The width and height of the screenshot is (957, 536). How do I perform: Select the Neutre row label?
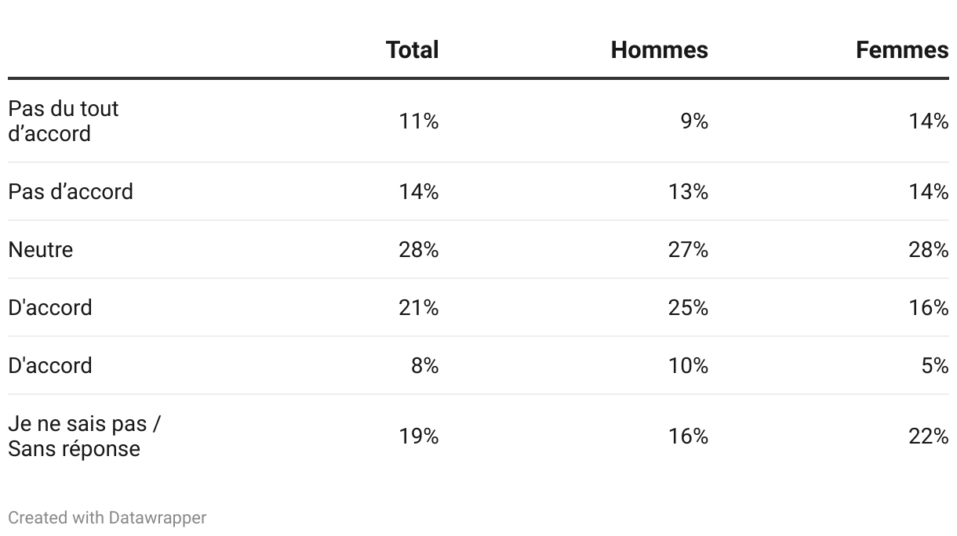41,249
